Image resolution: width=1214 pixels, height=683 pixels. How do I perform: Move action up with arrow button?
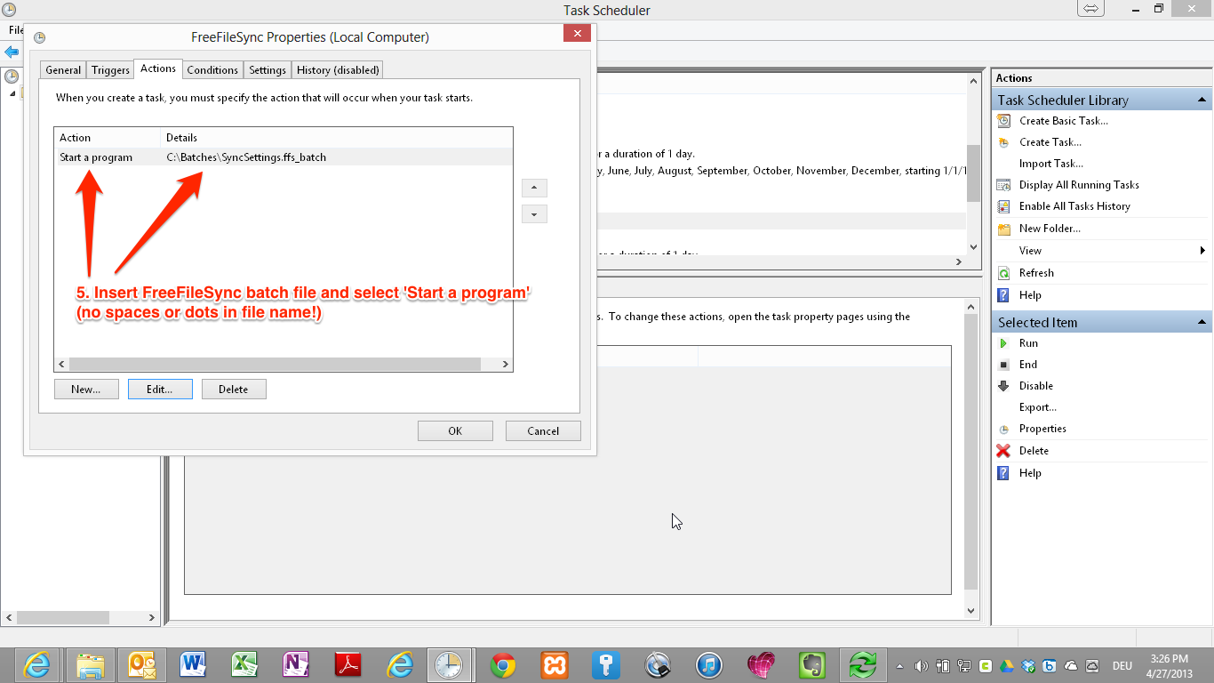(534, 189)
